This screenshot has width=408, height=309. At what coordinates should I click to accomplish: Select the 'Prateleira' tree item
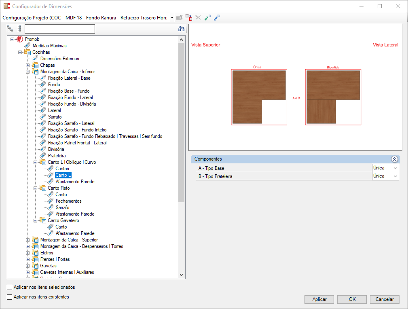click(57, 156)
